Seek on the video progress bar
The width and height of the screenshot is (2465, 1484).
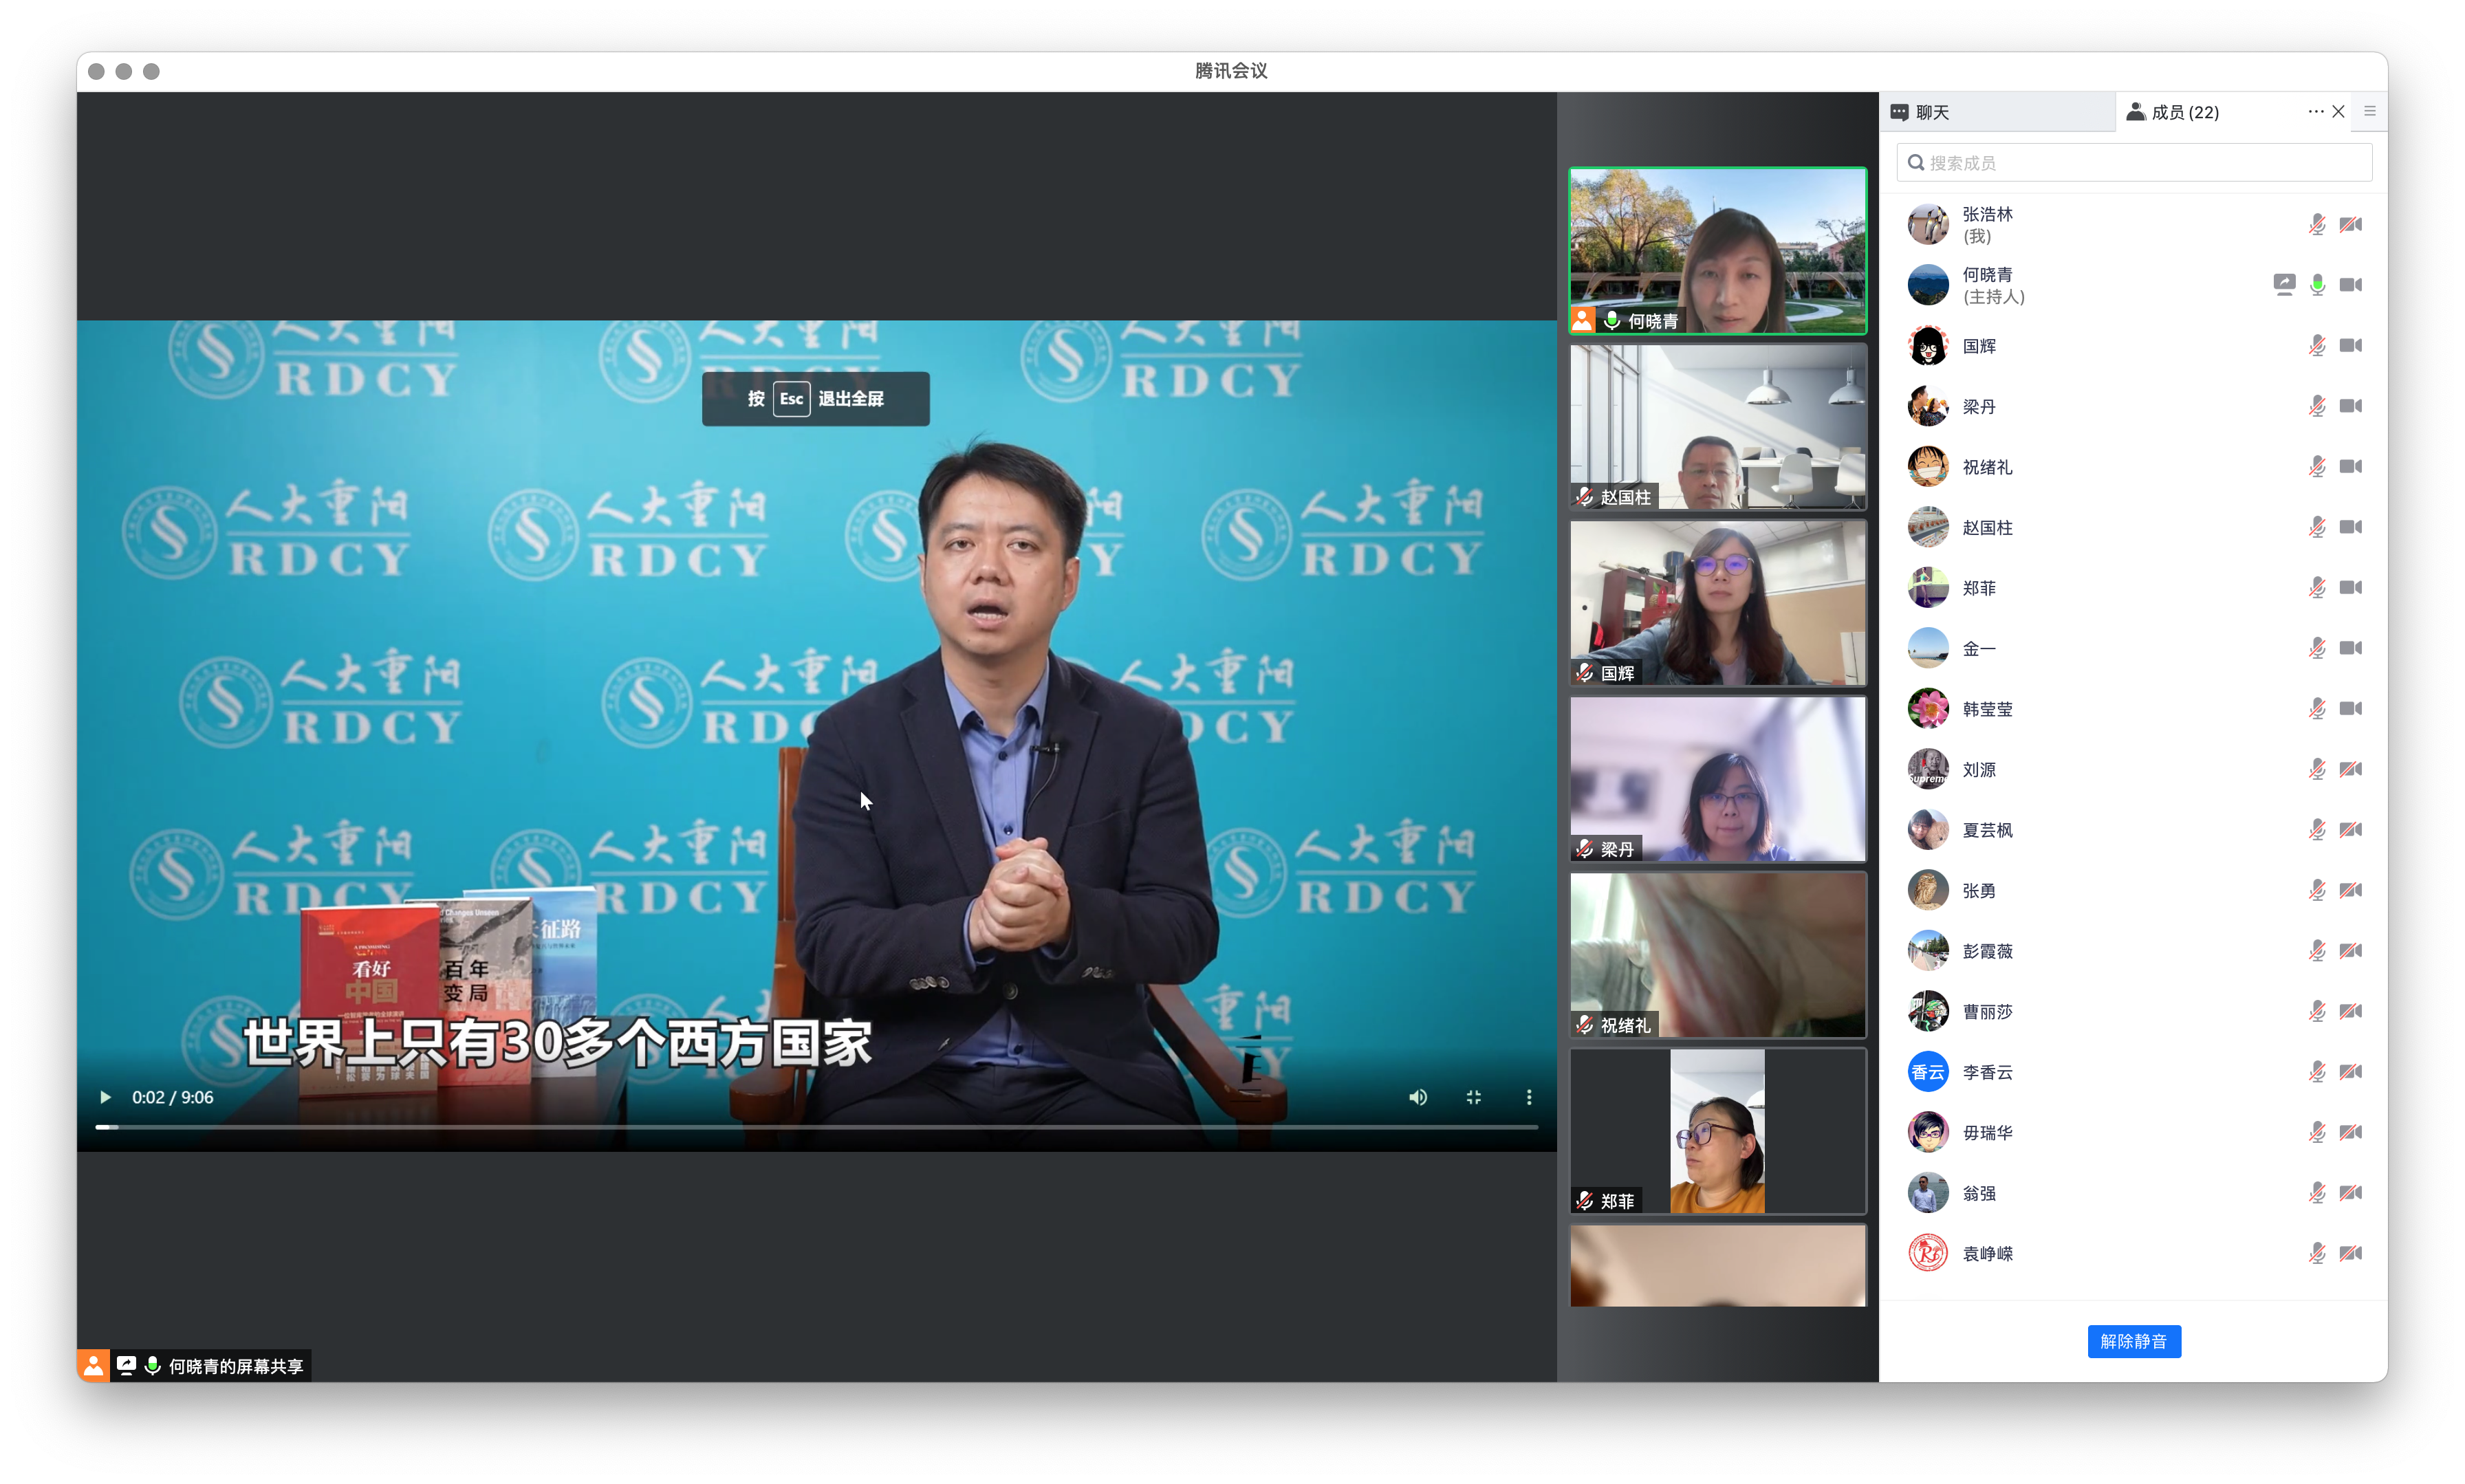click(x=815, y=1127)
